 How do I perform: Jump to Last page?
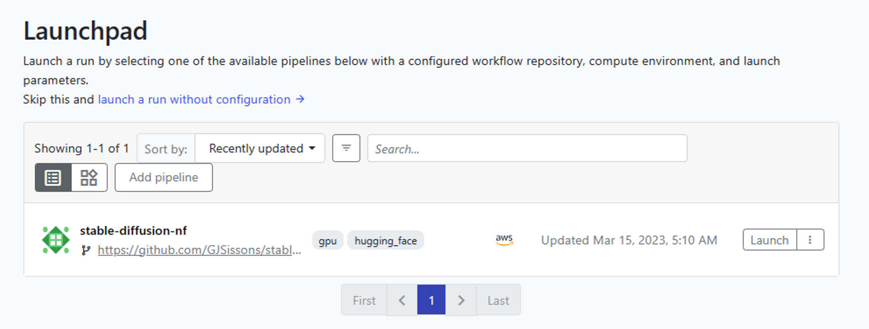(x=498, y=301)
